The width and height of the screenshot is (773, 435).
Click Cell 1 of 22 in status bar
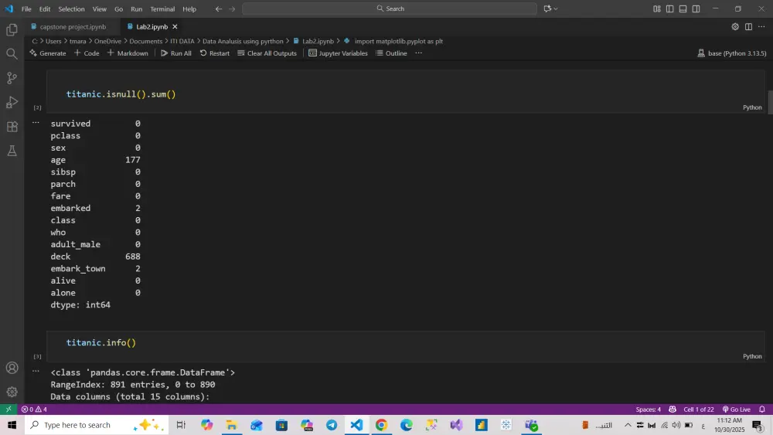point(699,410)
